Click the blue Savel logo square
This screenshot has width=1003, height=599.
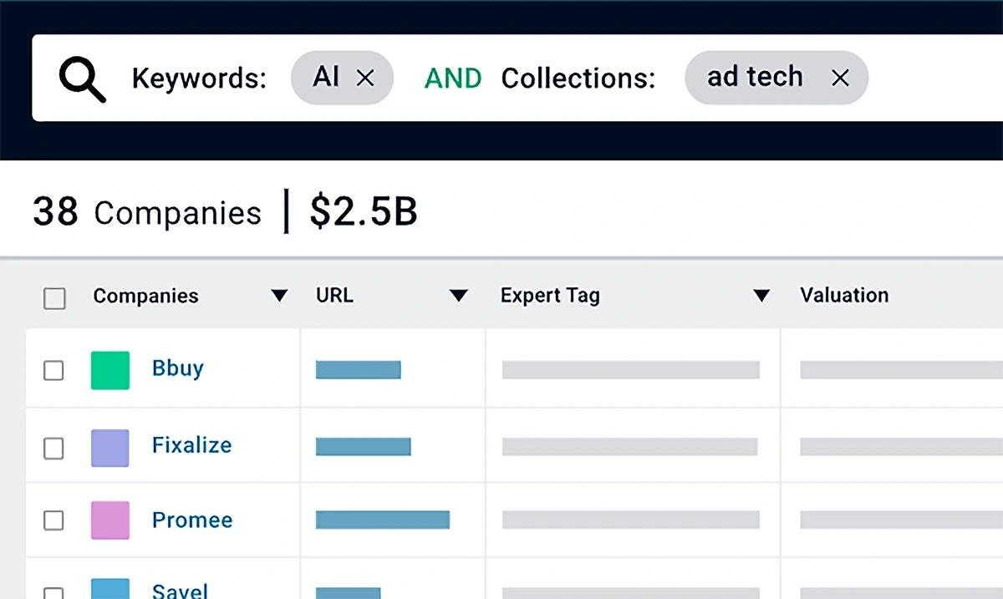(110, 588)
